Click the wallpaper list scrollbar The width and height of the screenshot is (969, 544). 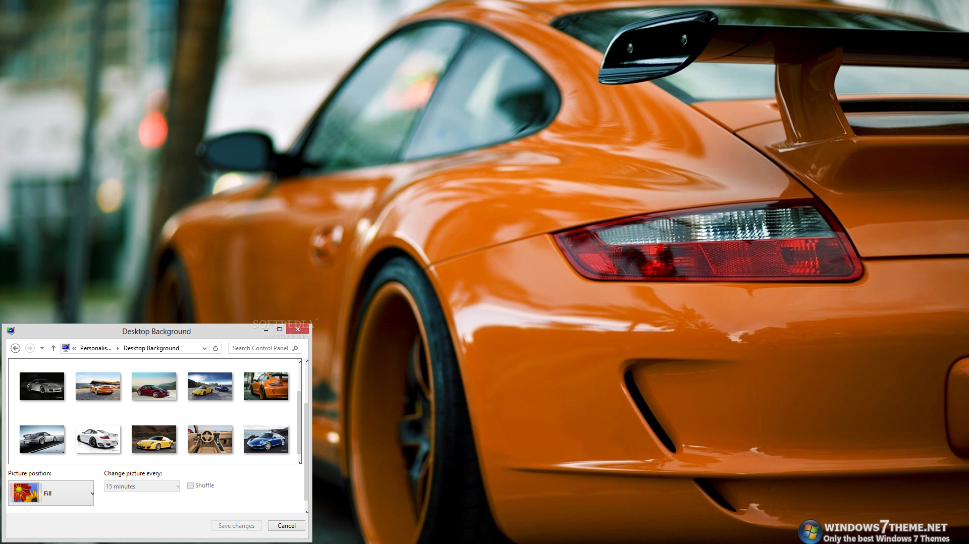[x=299, y=423]
